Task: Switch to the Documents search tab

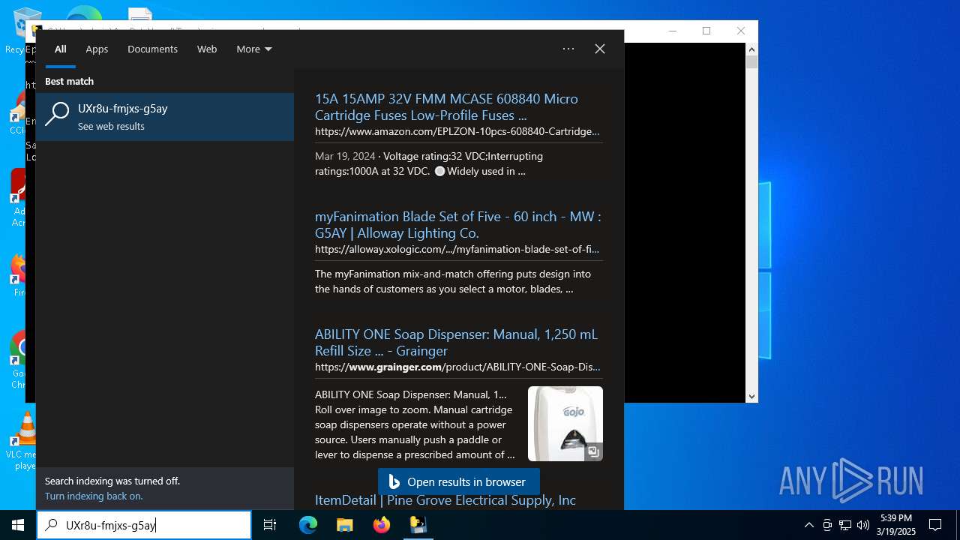Action: 152,49
